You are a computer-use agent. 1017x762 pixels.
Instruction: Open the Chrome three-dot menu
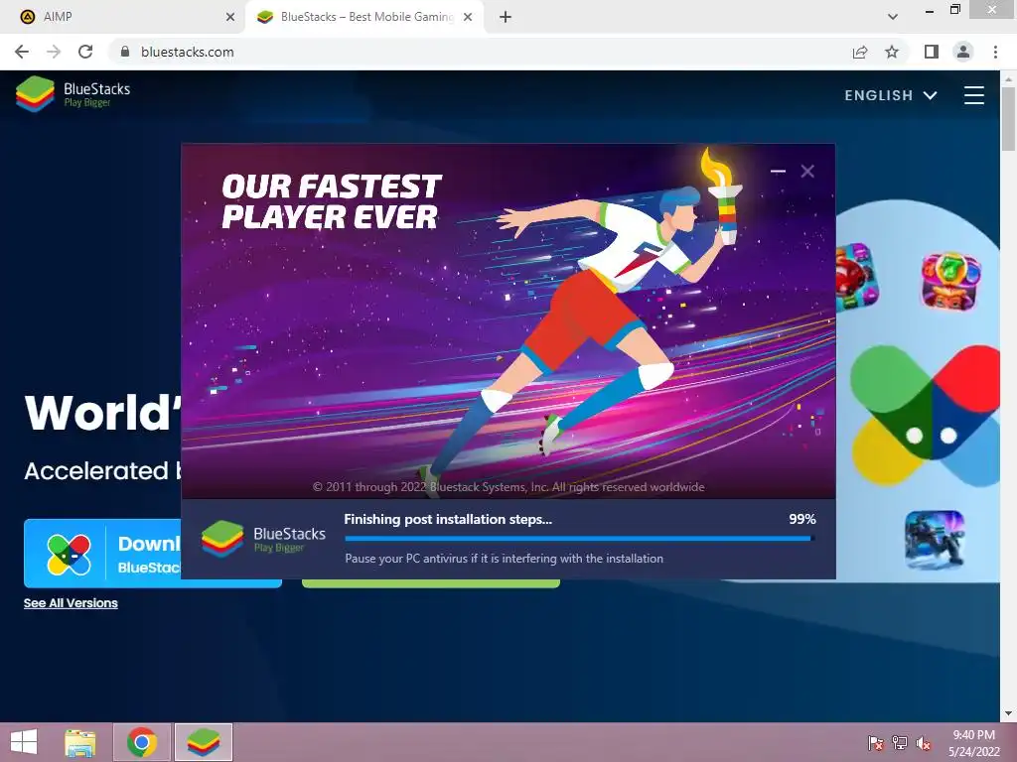(995, 52)
